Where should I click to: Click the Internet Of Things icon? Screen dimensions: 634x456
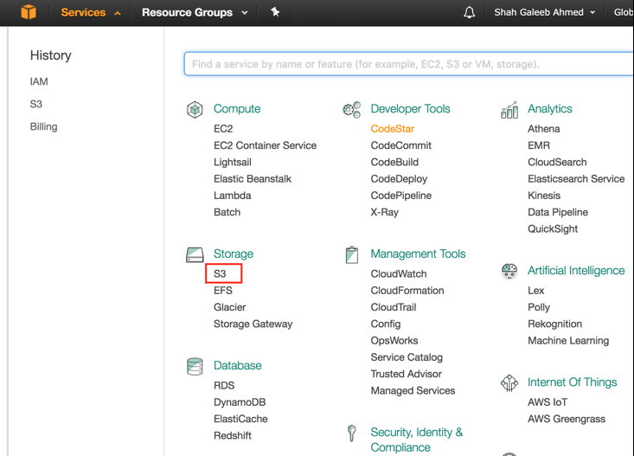pos(509,382)
